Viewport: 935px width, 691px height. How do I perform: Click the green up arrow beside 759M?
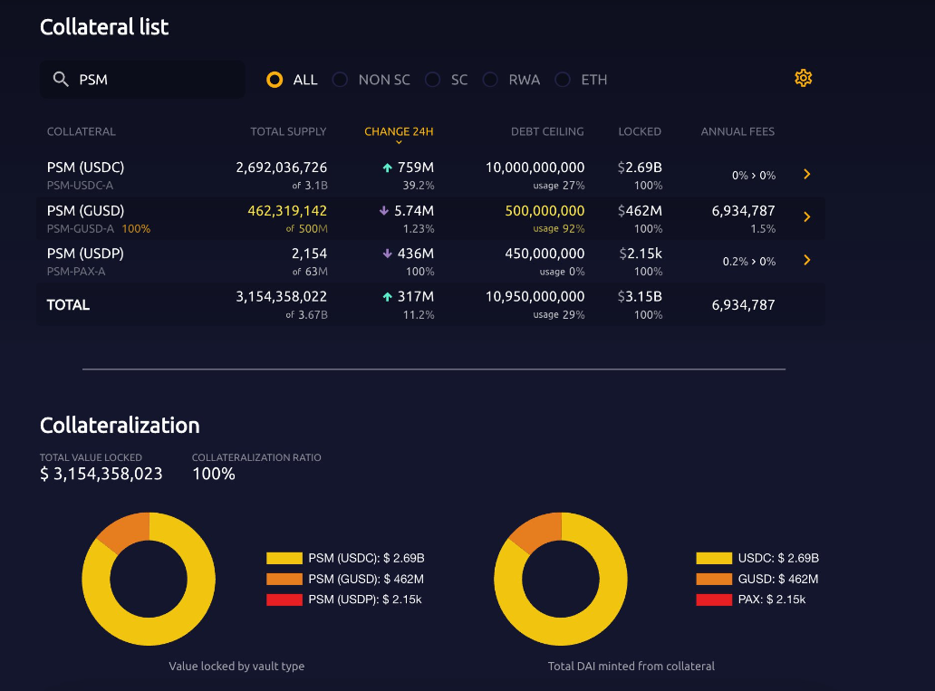click(x=390, y=167)
